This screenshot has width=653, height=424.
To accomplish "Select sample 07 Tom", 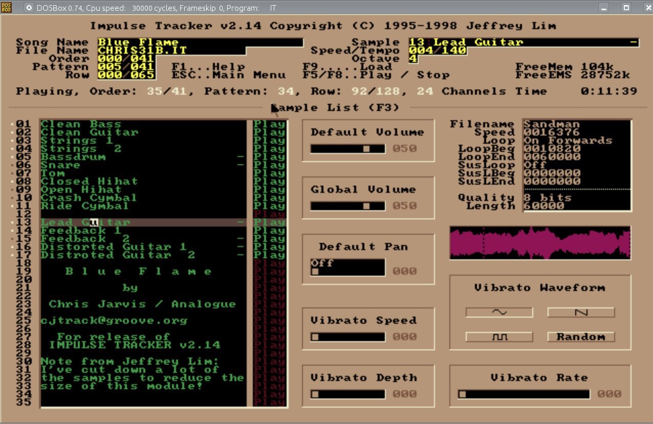I will [x=143, y=173].
